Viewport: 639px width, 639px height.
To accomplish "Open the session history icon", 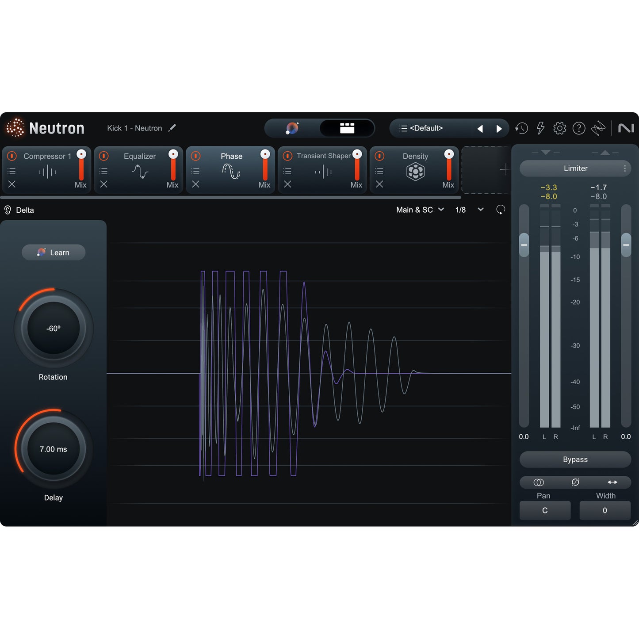I will click(522, 128).
